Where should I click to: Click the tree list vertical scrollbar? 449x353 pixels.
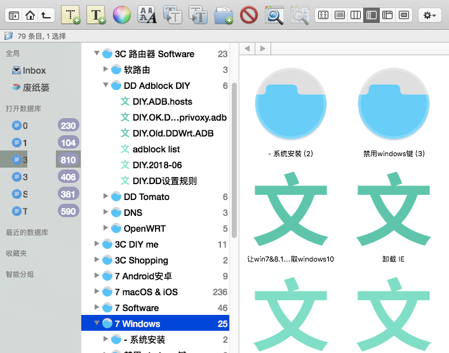(x=234, y=161)
